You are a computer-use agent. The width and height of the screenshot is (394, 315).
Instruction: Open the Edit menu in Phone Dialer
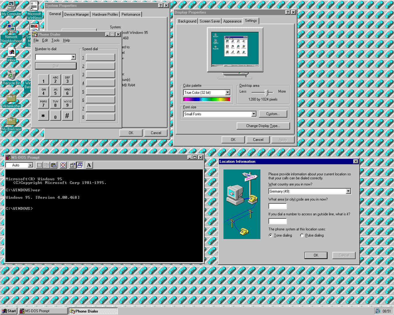[x=45, y=40]
